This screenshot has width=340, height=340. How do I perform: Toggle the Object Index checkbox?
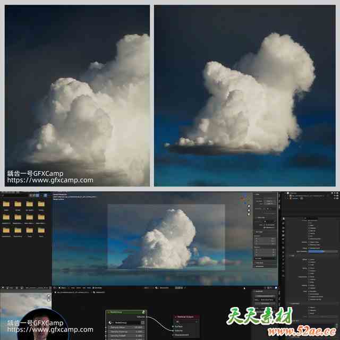[x=309, y=242]
